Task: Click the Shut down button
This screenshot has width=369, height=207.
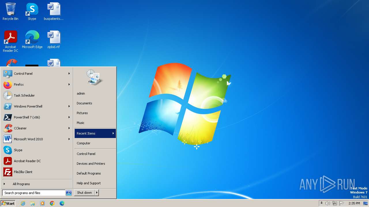Action: click(x=84, y=193)
